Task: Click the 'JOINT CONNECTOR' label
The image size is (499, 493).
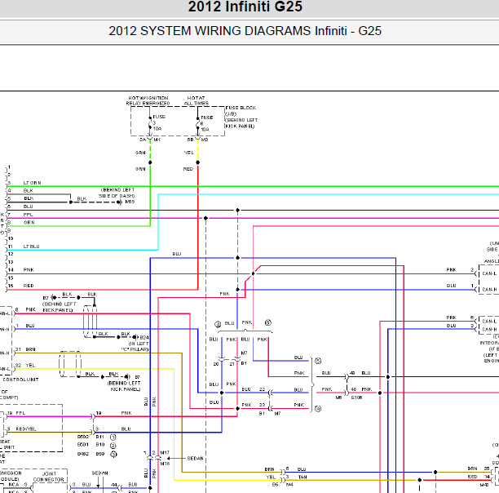Action: (x=49, y=477)
